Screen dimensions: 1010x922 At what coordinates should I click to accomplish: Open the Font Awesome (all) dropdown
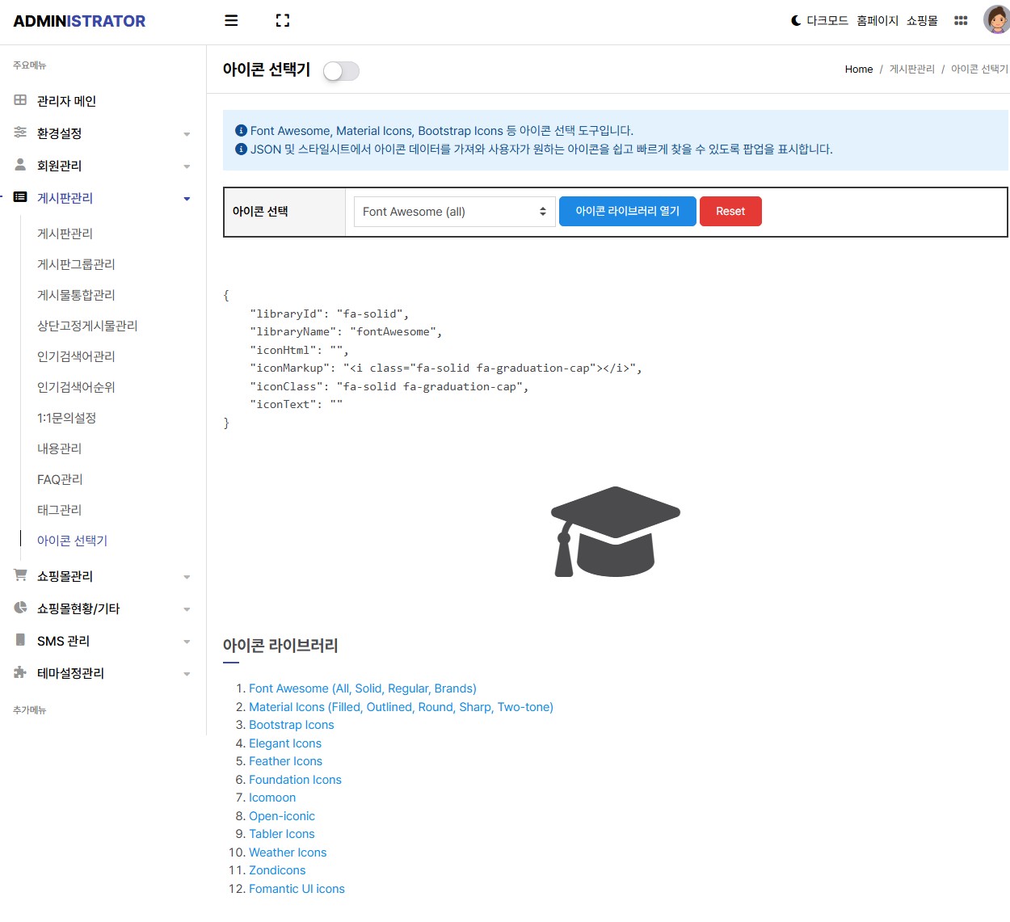(x=453, y=211)
